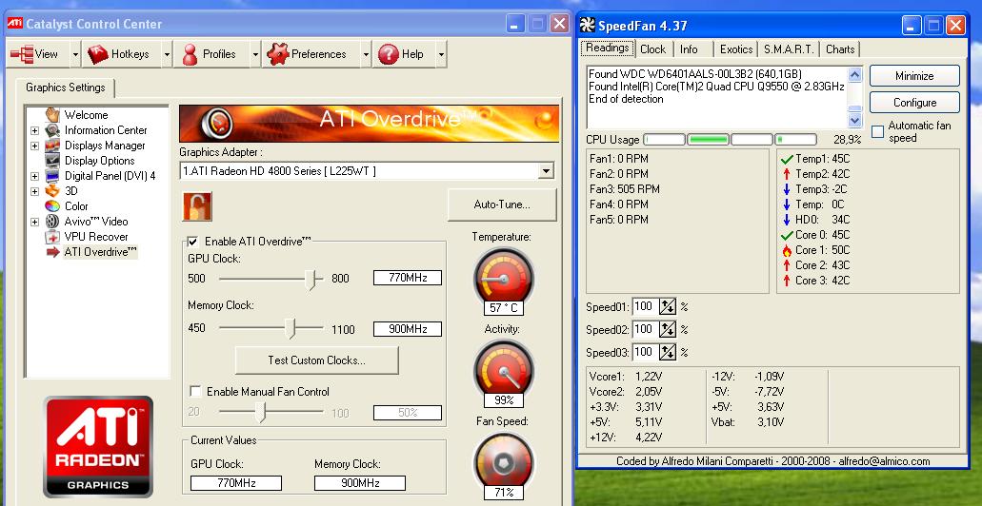Image resolution: width=982 pixels, height=506 pixels.
Task: Click the Speed03 spinner arrows
Action: click(668, 352)
